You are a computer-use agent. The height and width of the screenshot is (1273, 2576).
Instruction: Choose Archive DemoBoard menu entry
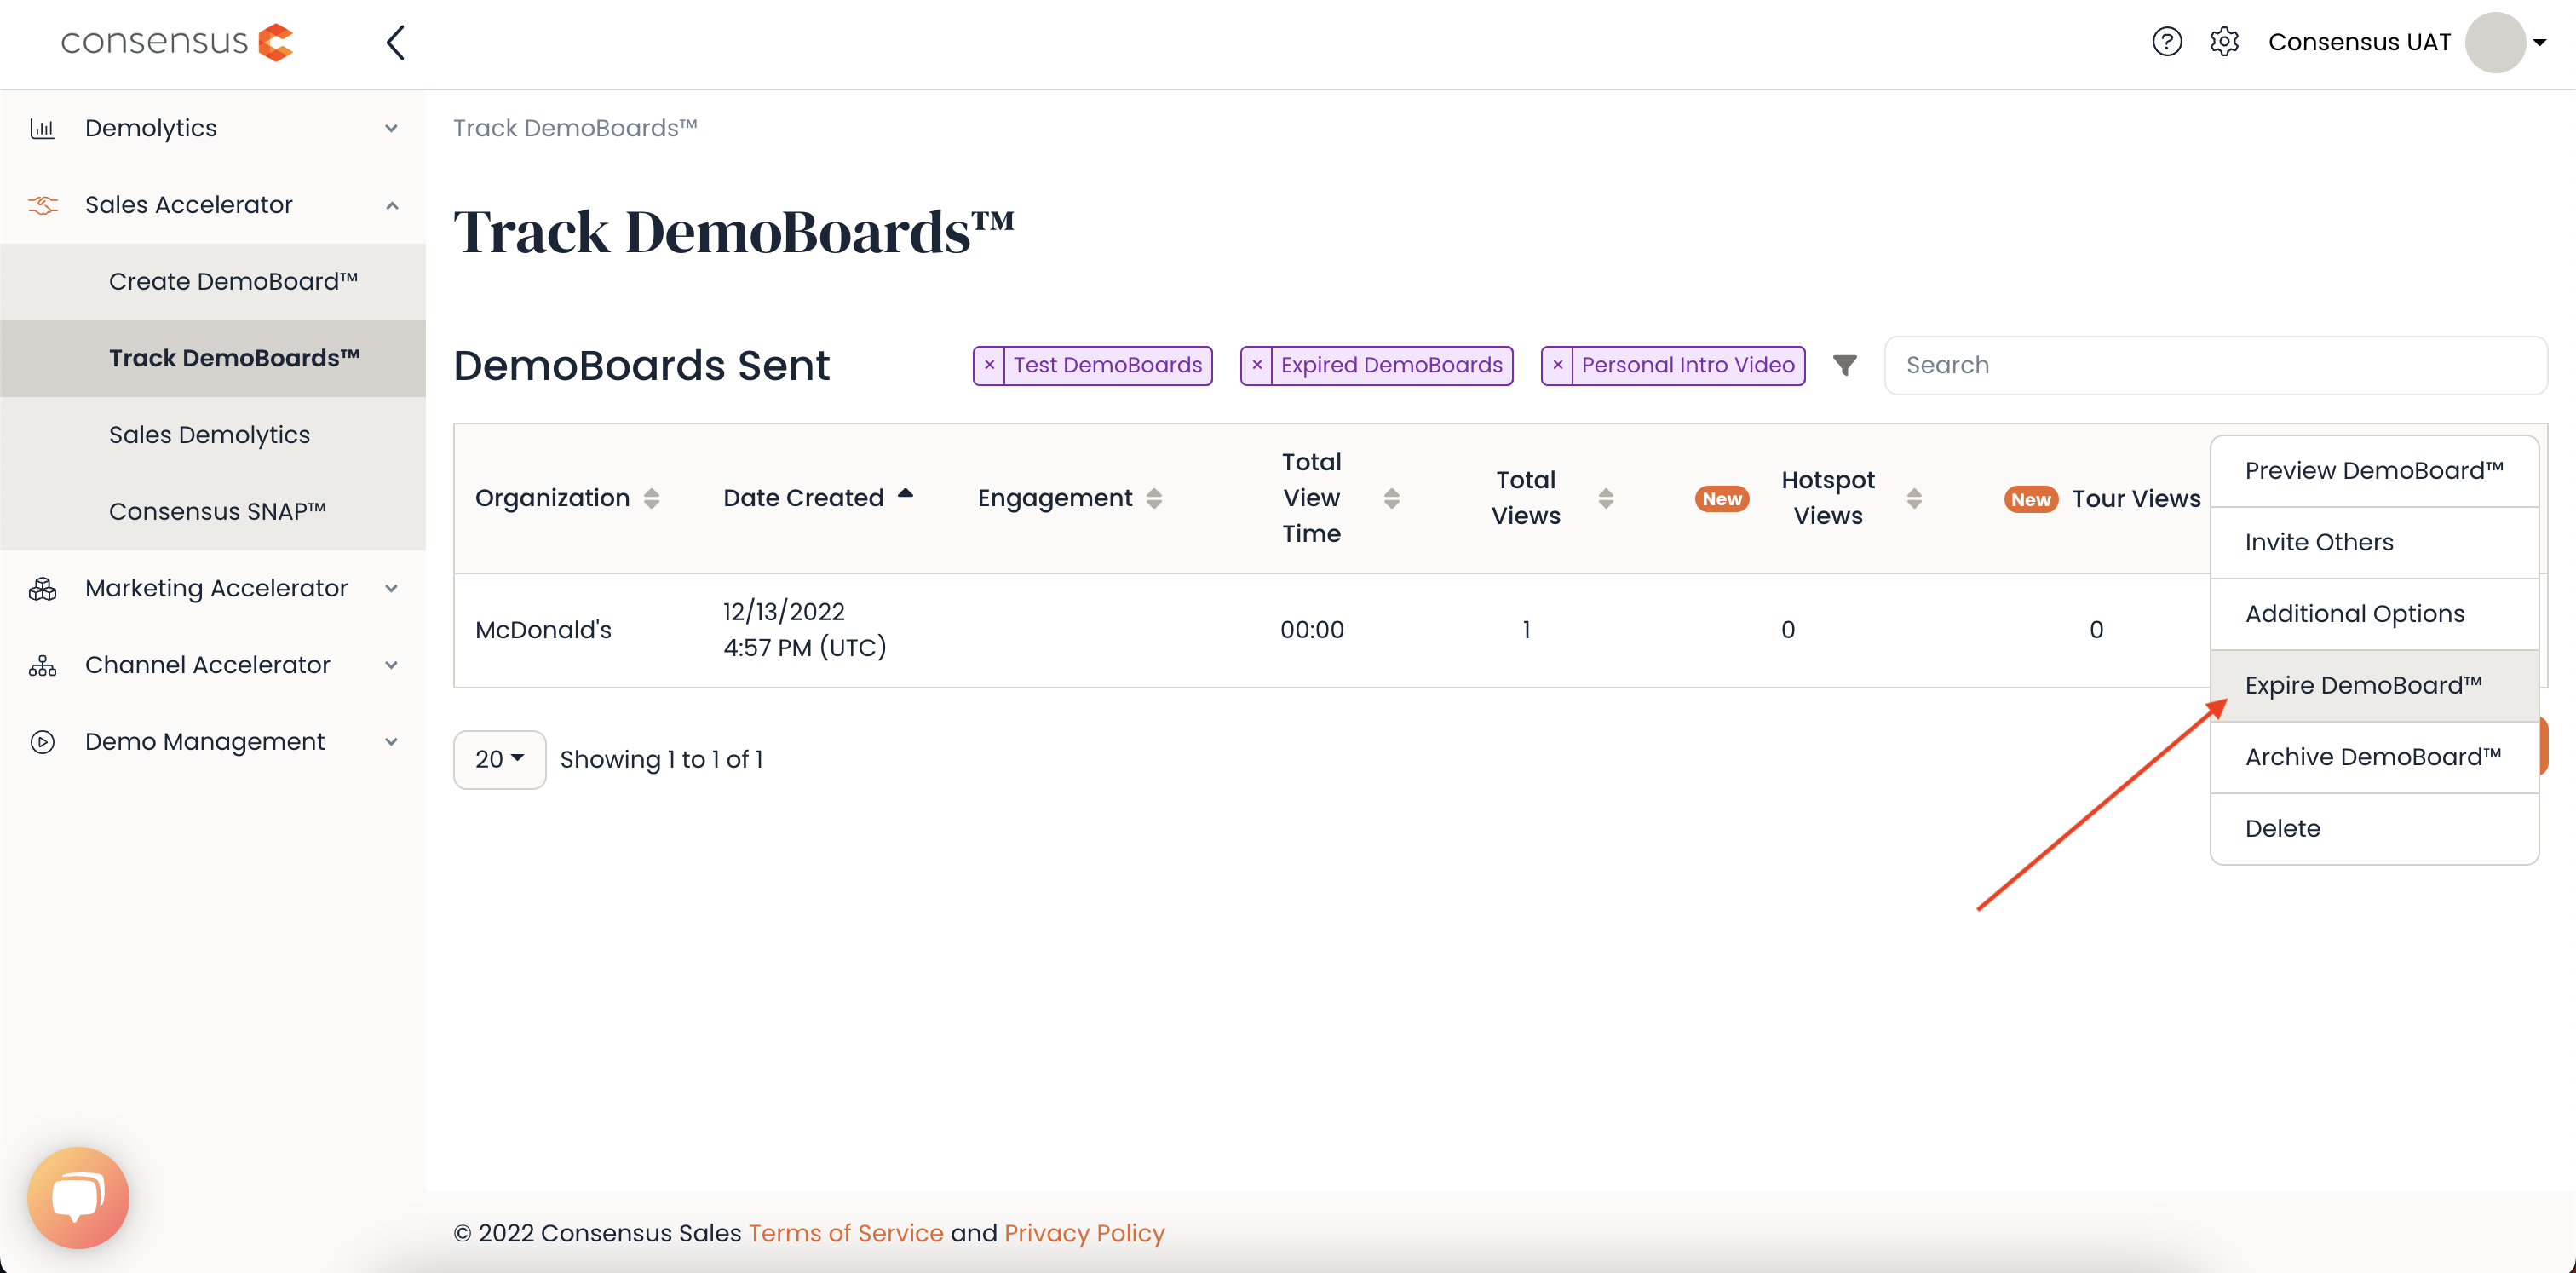(2374, 757)
